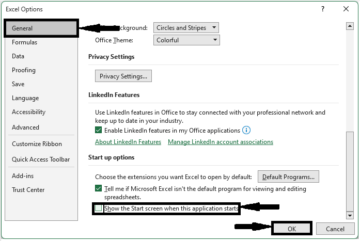Open the Office Background dropdown
Viewport: 360px width, 241px height.
coord(186,28)
